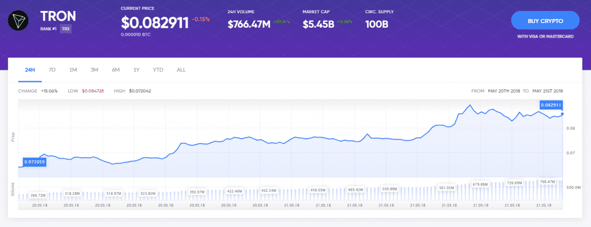This screenshot has height=227, width=591.
Task: Click the $5.45B market cap value
Action: pos(319,24)
